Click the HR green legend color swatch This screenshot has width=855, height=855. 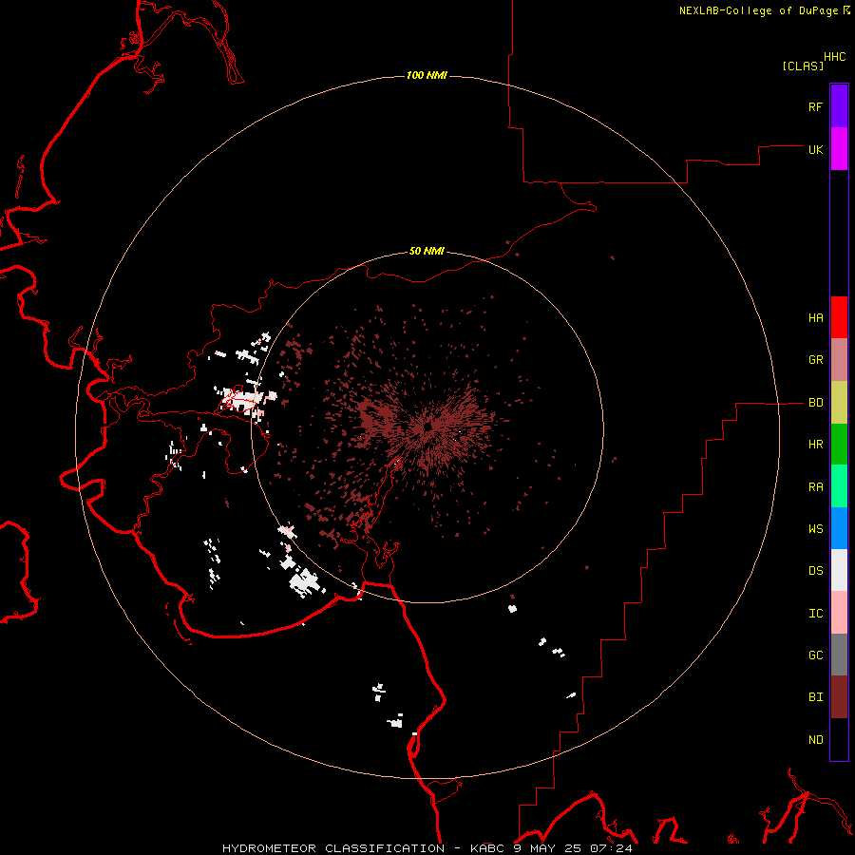(839, 445)
